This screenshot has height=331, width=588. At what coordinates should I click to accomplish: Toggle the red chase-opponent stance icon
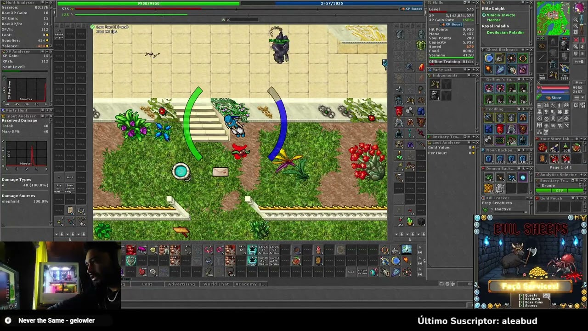582,40
